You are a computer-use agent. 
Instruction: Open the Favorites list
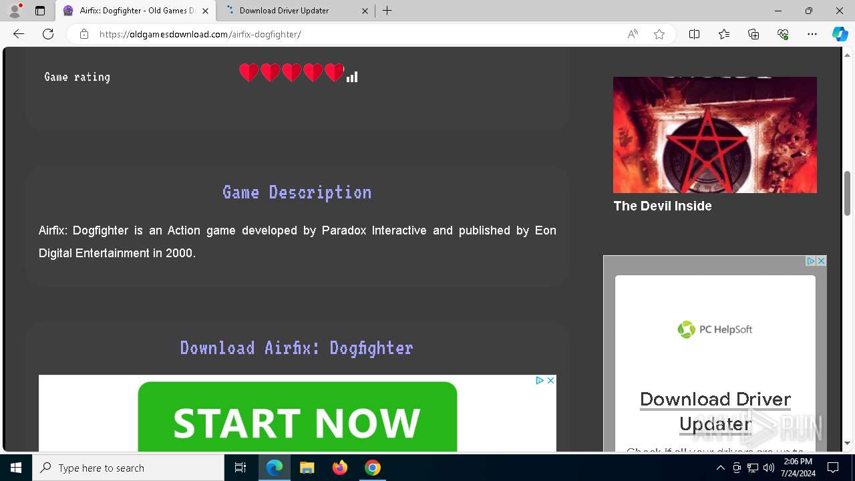tap(724, 34)
